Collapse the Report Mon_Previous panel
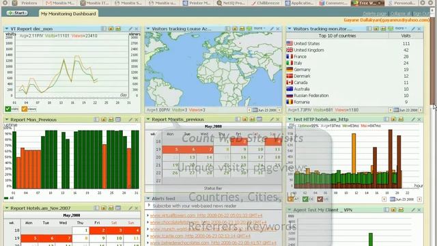Viewport: 437px width, 246px height. pyautogui.click(x=7, y=120)
